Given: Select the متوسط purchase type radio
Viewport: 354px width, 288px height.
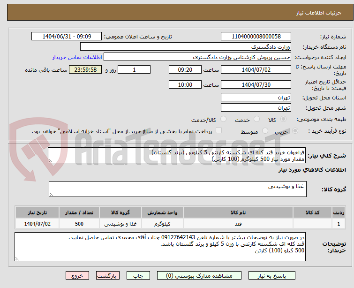Looking at the screenshot, I should click(x=265, y=130).
